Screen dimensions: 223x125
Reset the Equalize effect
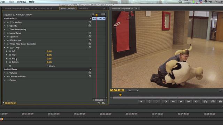[90, 36]
